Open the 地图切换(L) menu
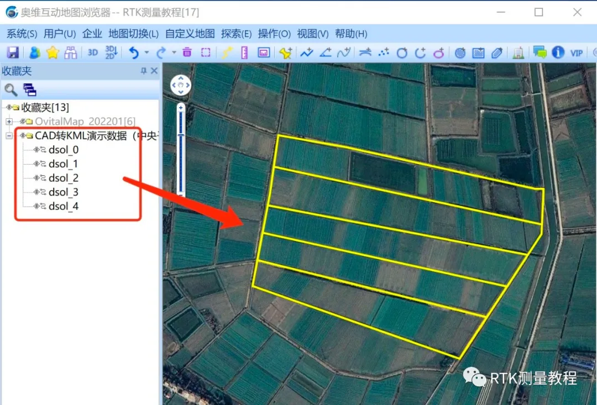597x405 pixels. pos(134,34)
